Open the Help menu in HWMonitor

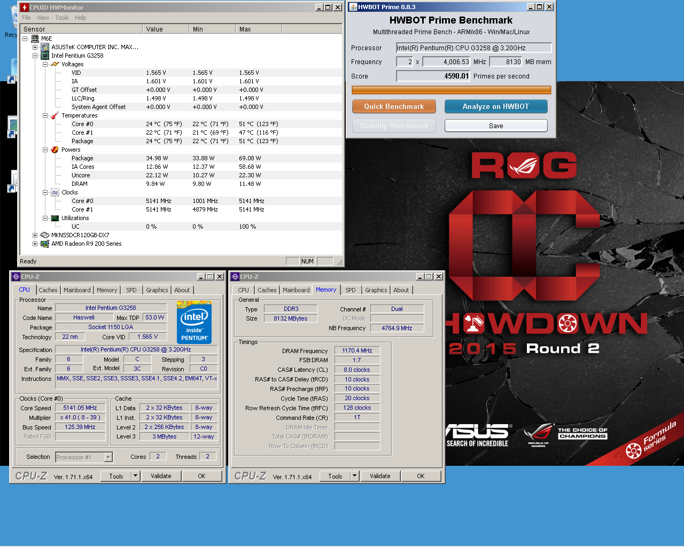pos(81,18)
